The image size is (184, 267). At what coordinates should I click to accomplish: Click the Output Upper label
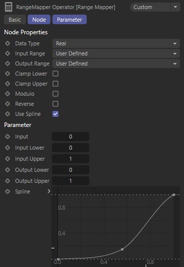(x=32, y=181)
